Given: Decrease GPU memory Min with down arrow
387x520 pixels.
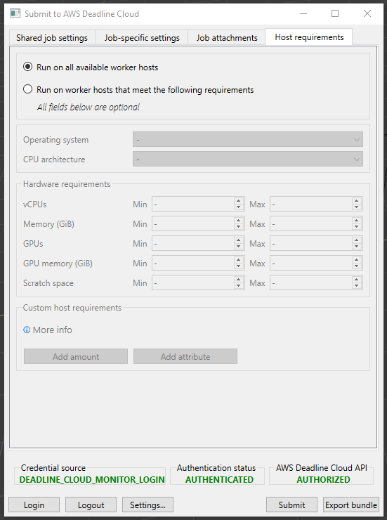Looking at the screenshot, I should click(x=239, y=266).
